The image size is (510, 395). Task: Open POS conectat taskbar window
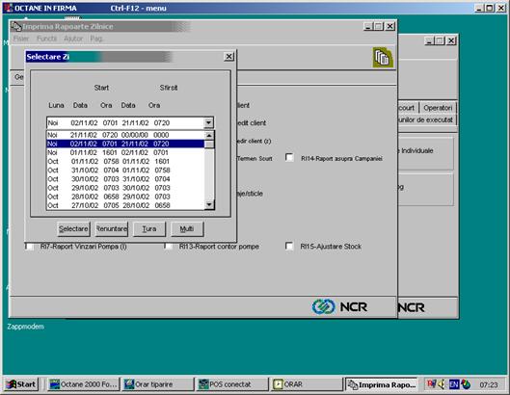pyautogui.click(x=232, y=384)
